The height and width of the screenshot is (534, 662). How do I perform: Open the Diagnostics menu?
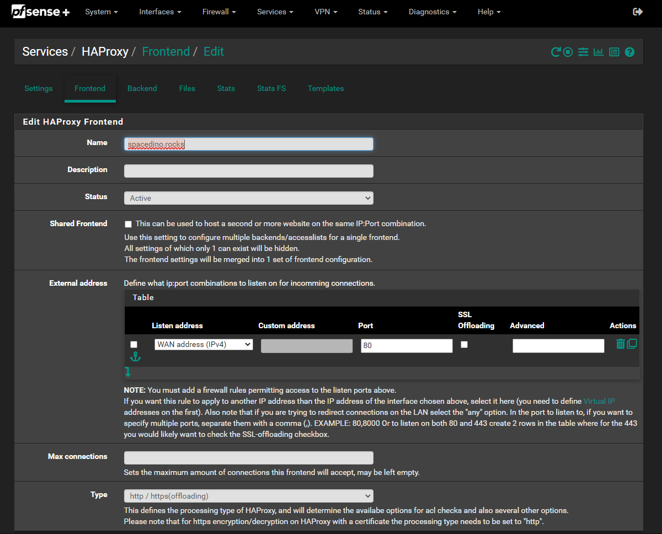tap(432, 12)
